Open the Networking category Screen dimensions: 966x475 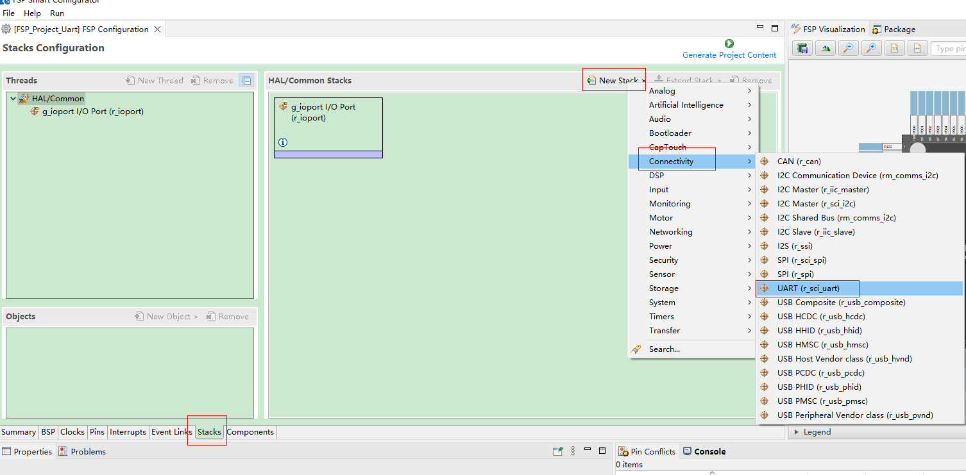(693, 232)
